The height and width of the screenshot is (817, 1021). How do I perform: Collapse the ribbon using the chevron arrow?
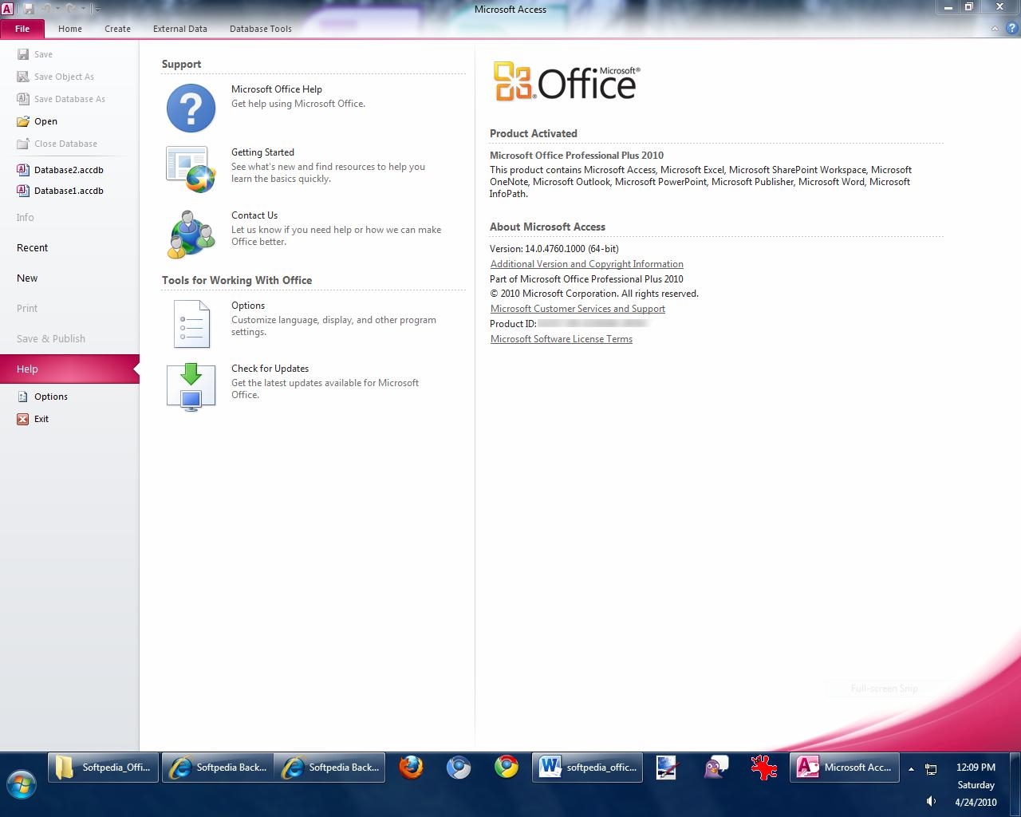pyautogui.click(x=995, y=29)
